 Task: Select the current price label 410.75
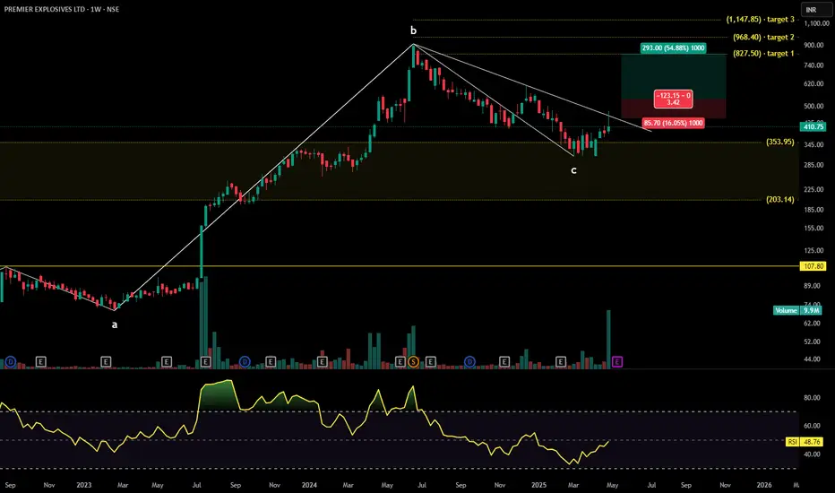coord(813,127)
